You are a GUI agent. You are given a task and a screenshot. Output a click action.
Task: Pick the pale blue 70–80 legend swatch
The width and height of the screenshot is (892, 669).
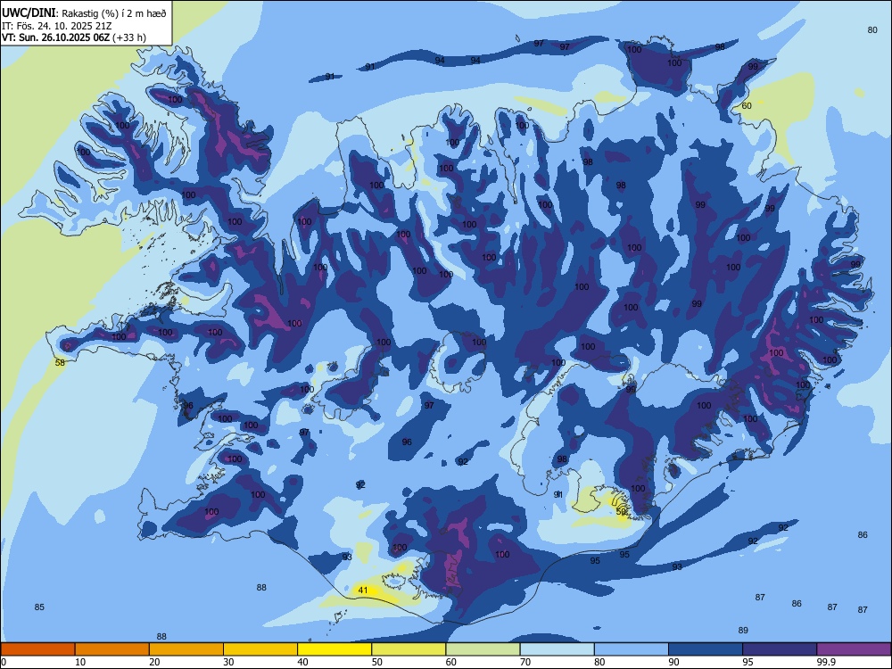[557, 649]
